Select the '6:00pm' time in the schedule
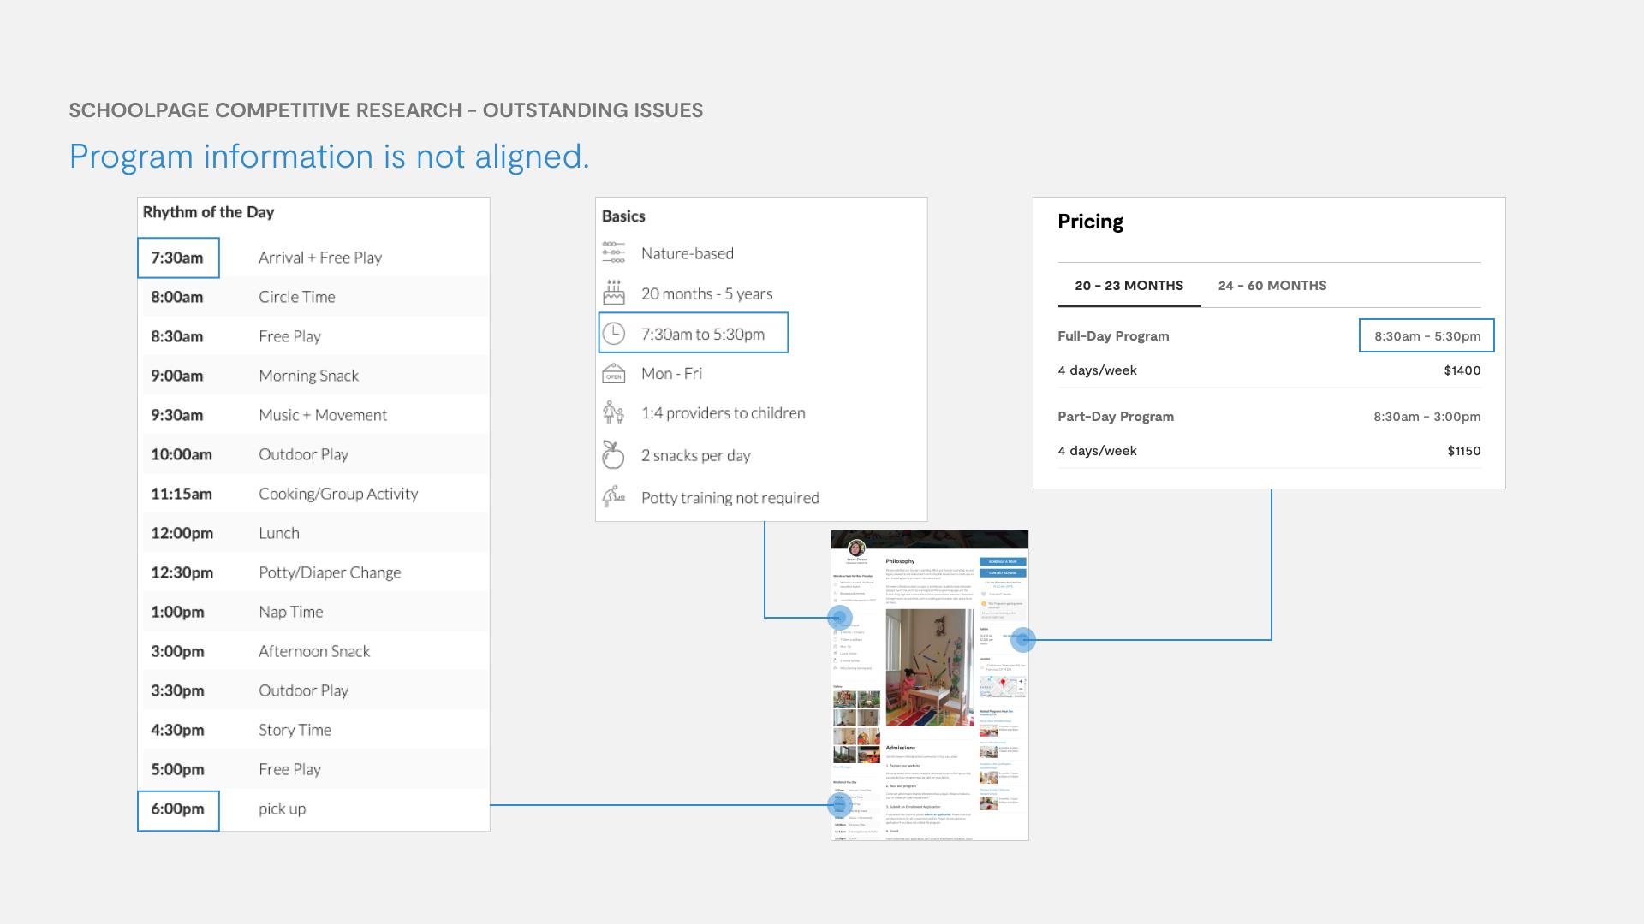1644x924 pixels. pos(177,808)
